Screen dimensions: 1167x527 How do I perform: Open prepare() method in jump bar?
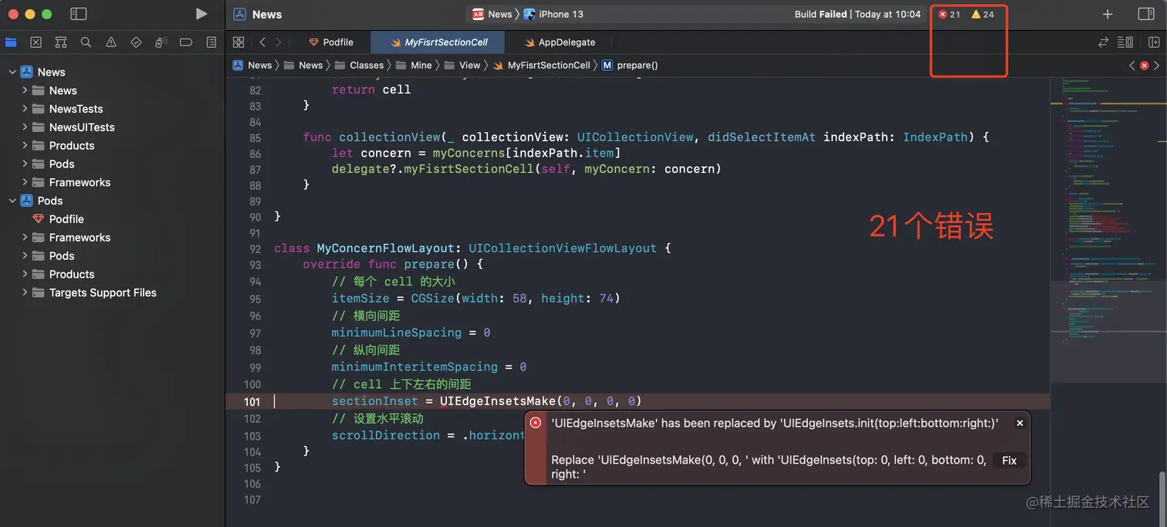[x=630, y=66]
